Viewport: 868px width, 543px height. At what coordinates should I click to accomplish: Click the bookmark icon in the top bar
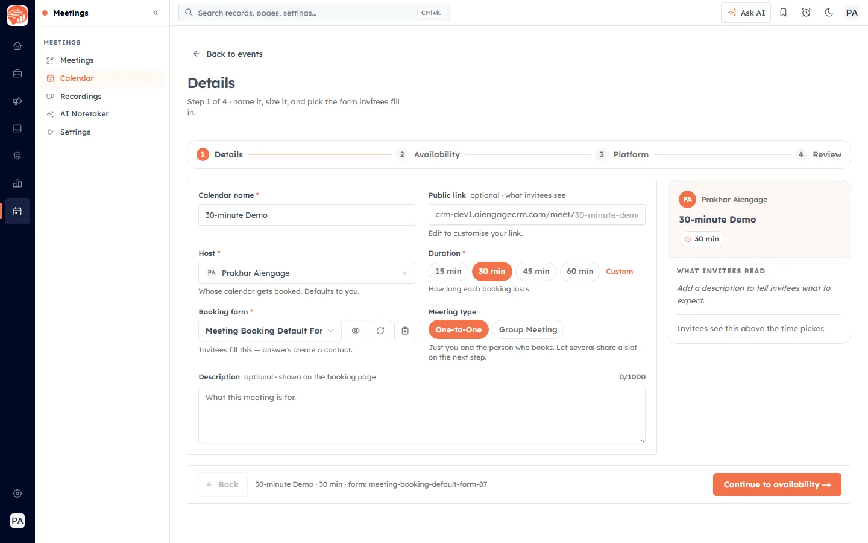click(x=783, y=13)
